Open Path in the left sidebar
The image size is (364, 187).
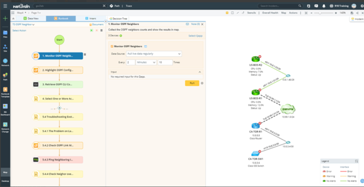[5, 77]
